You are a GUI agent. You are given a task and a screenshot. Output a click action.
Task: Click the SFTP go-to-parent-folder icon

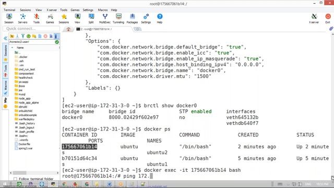pos(11,36)
